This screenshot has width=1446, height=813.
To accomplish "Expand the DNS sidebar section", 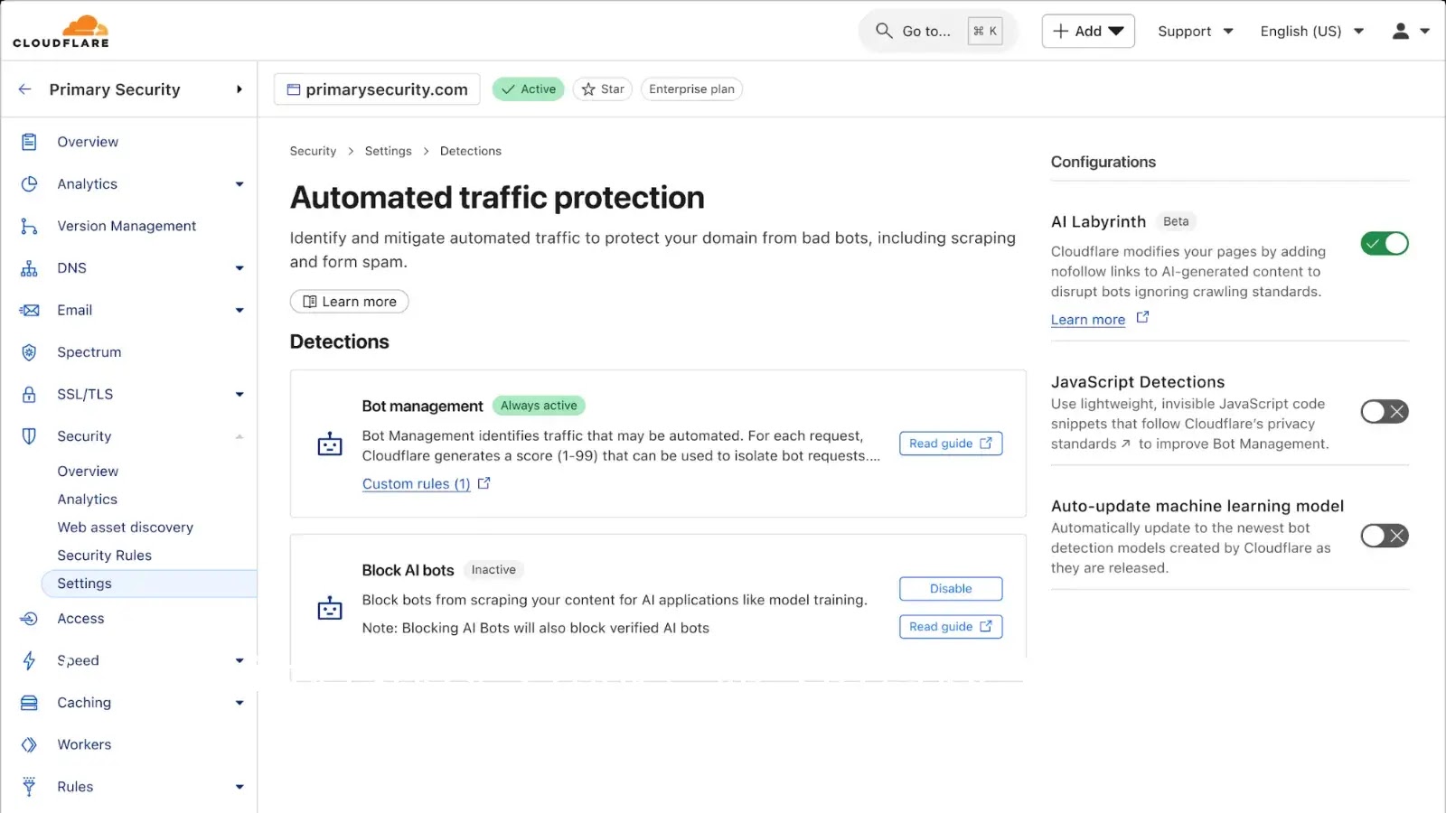I will pyautogui.click(x=239, y=267).
